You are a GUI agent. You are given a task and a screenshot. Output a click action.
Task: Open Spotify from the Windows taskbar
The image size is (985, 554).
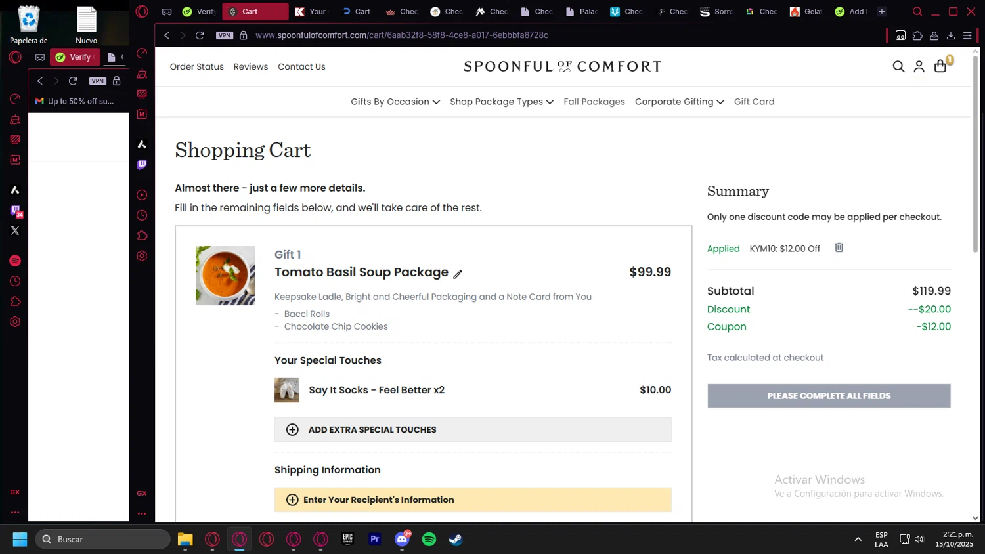point(429,539)
